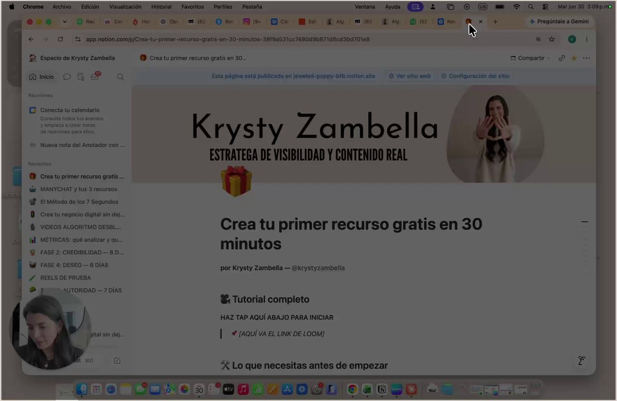This screenshot has height=401, width=617.
Task: Click Conecta tu calendario
Action: click(70, 110)
